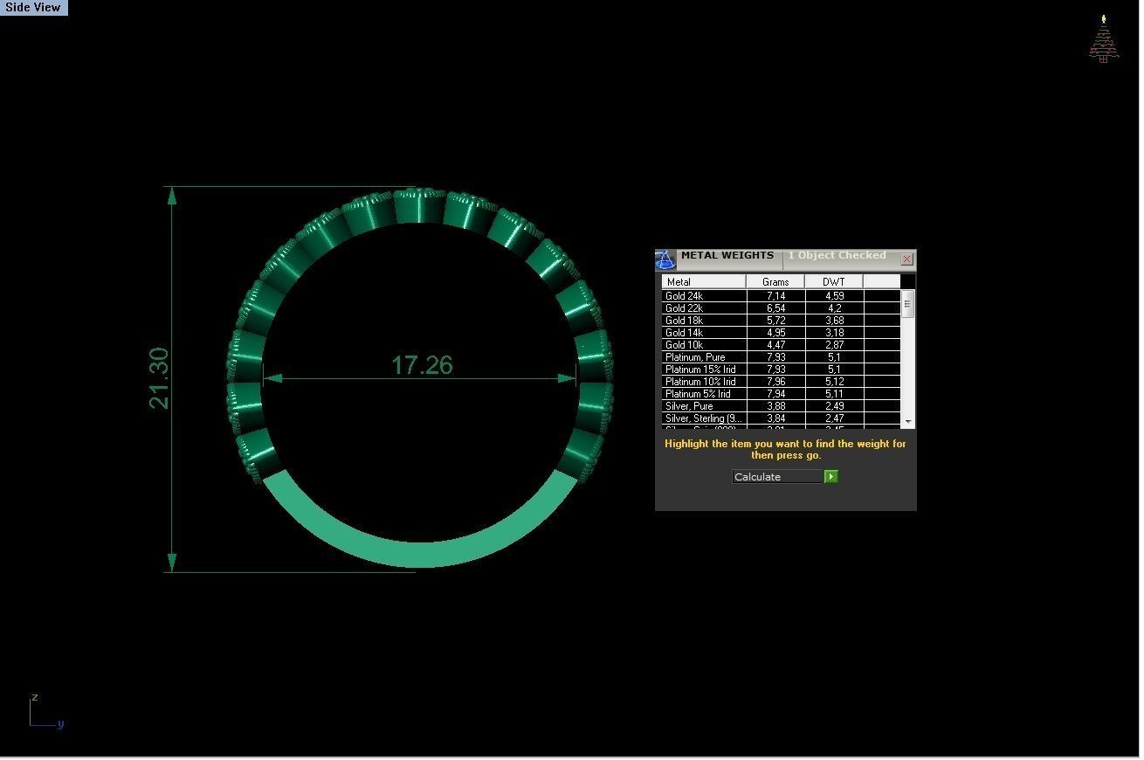Click the 3,68 DWT value for Gold 18k
Viewport: 1144px width, 760px height.
(834, 321)
